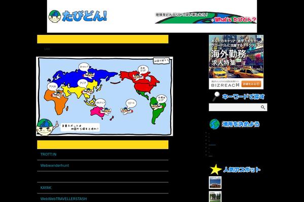The image size is (304, 202).
Task: Select the South America airplane icon
Action: pyautogui.click(x=156, y=107)
